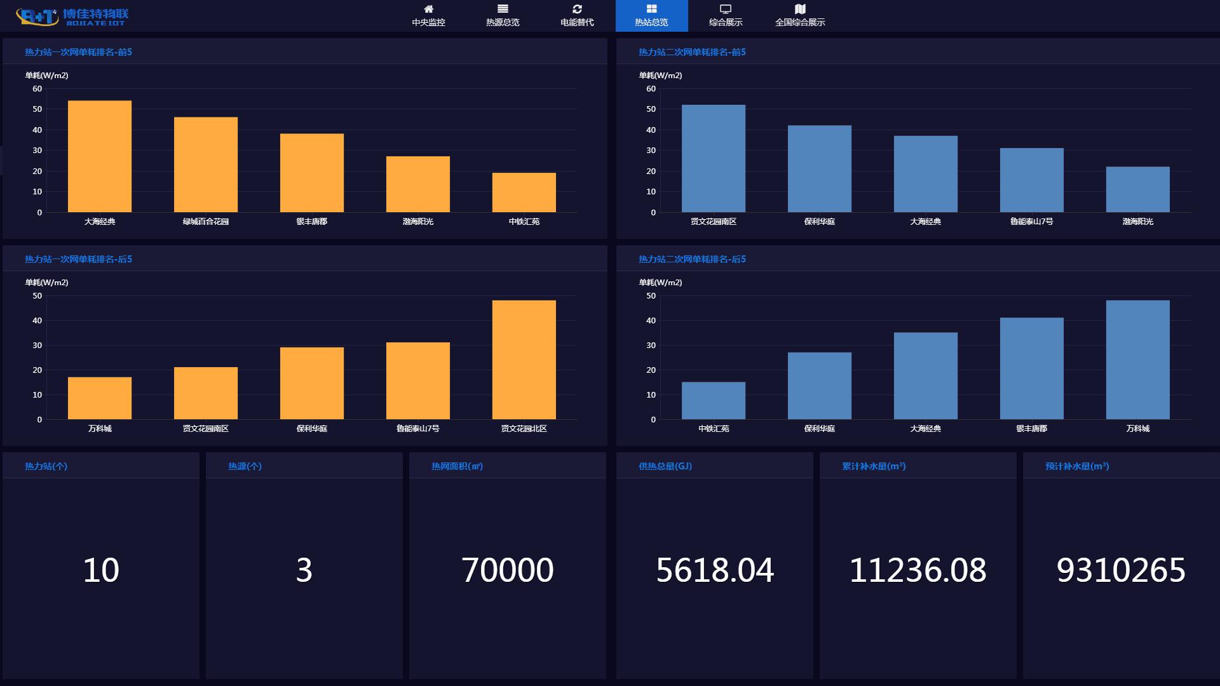Click the cumulative water value 11236.08
1220x686 pixels.
918,570
